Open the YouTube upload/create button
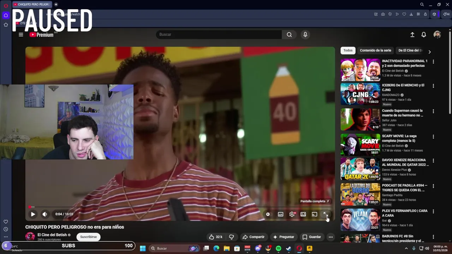 (x=412, y=35)
